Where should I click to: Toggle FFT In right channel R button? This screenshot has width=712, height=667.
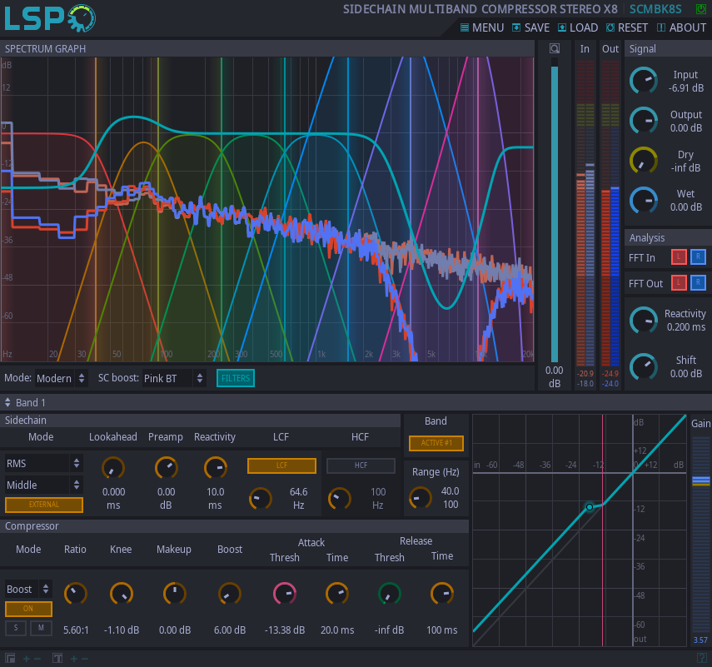point(698,257)
